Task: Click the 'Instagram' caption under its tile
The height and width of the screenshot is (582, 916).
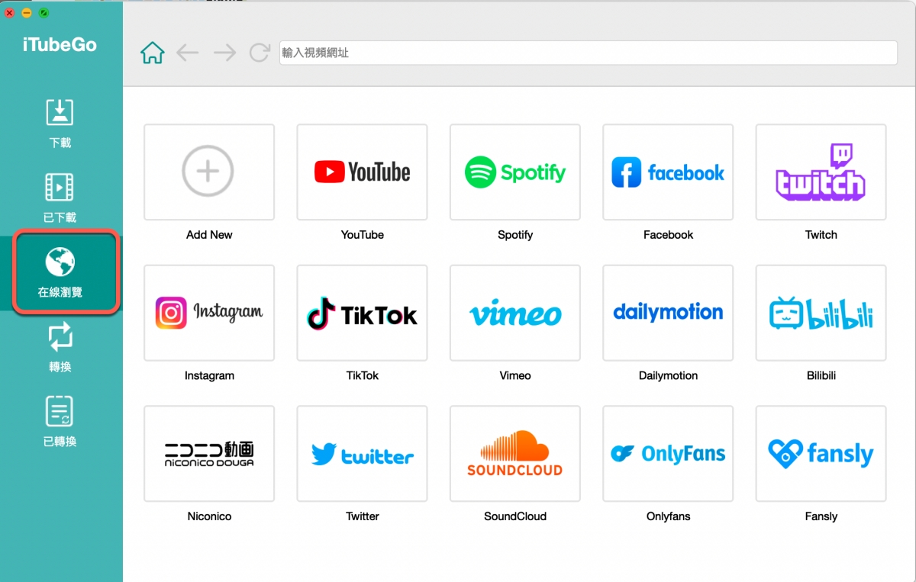Action: pos(209,375)
